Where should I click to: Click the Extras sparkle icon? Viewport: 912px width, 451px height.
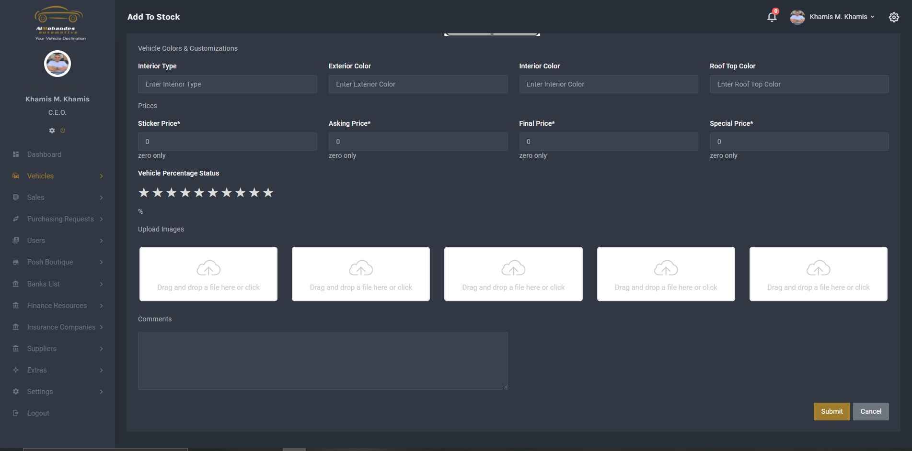[x=16, y=370]
